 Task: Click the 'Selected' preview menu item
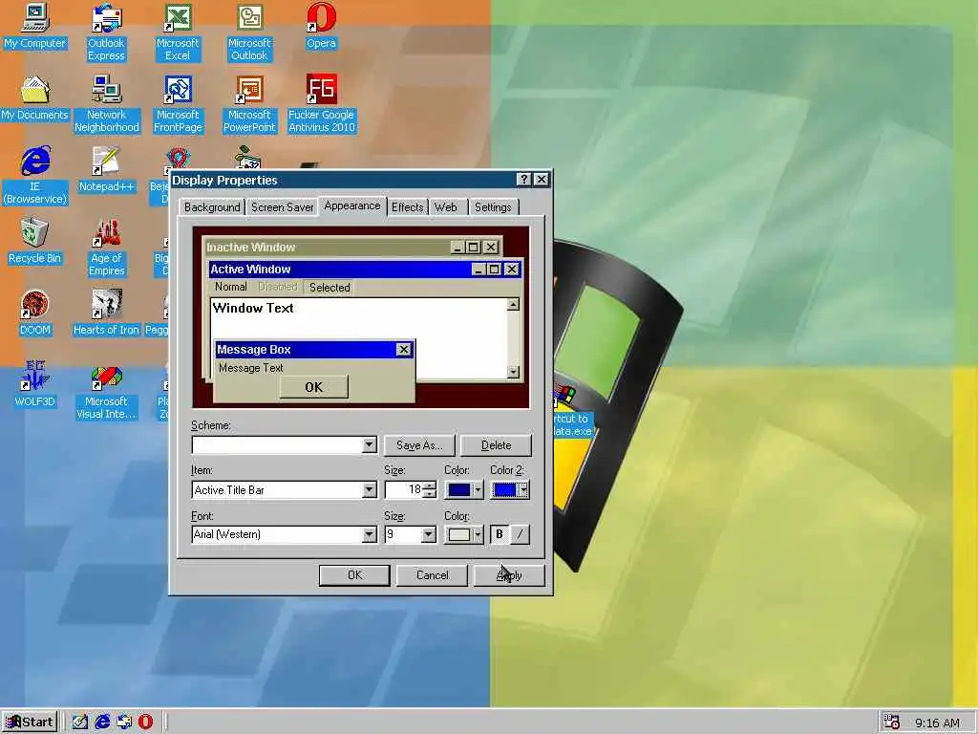[x=330, y=287]
